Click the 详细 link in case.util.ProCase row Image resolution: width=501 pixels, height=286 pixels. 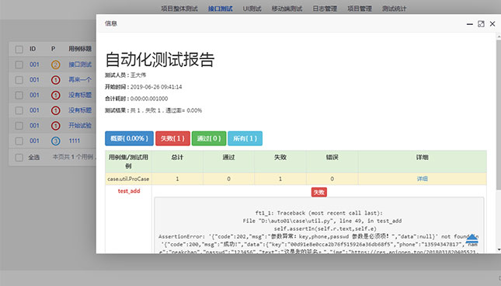(422, 179)
